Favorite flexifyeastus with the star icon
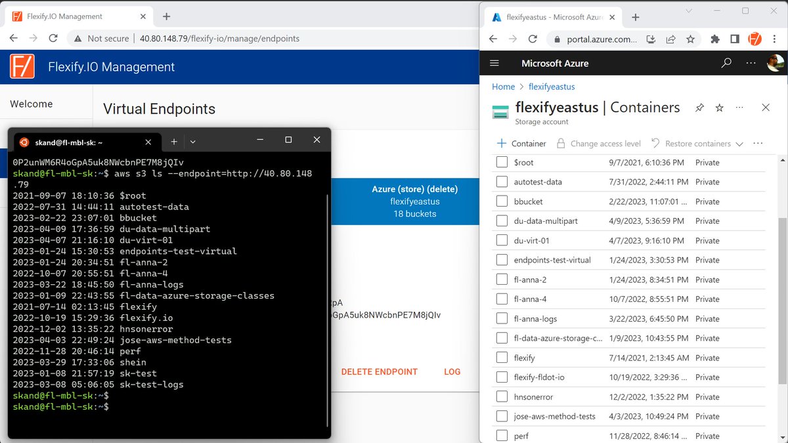Viewport: 788px width, 443px height. [719, 108]
